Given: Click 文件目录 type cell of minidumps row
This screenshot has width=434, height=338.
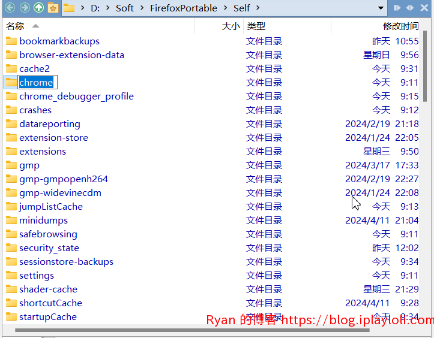Looking at the screenshot, I should point(264,221).
